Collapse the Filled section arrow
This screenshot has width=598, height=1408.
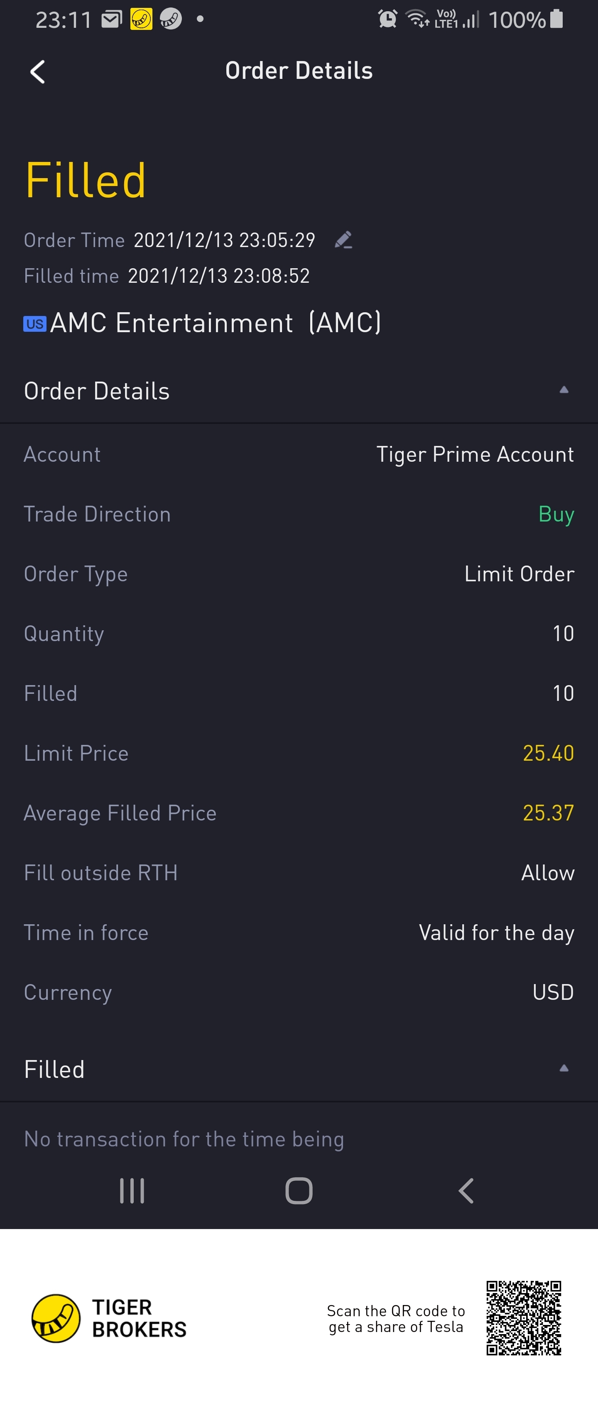(x=564, y=1068)
